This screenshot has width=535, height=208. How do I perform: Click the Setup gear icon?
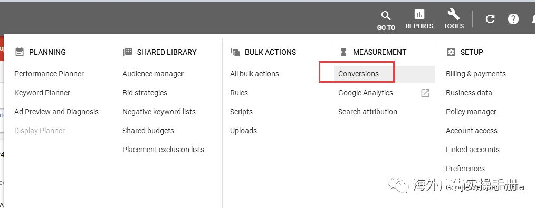click(451, 52)
